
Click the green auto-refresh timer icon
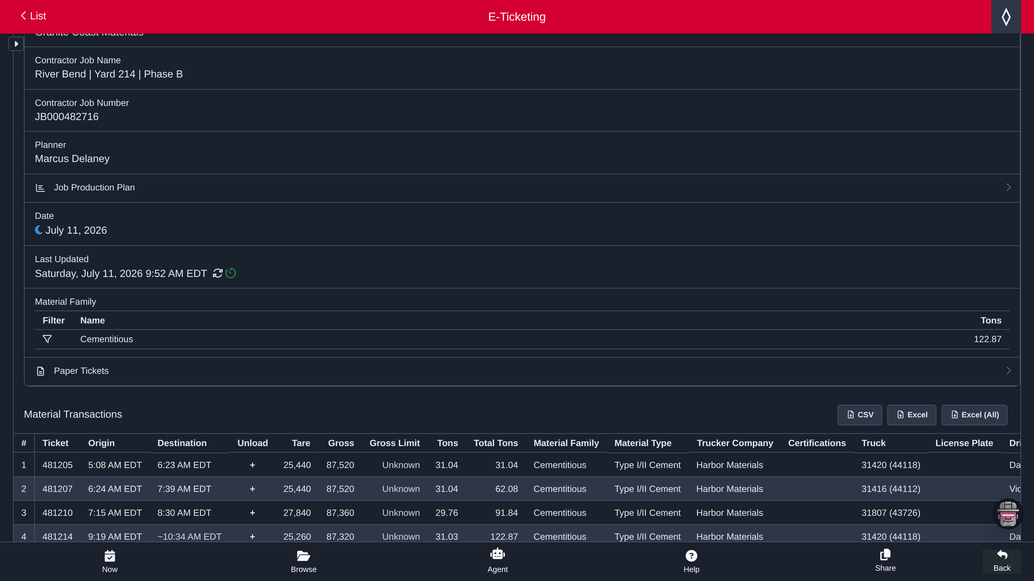[231, 273]
